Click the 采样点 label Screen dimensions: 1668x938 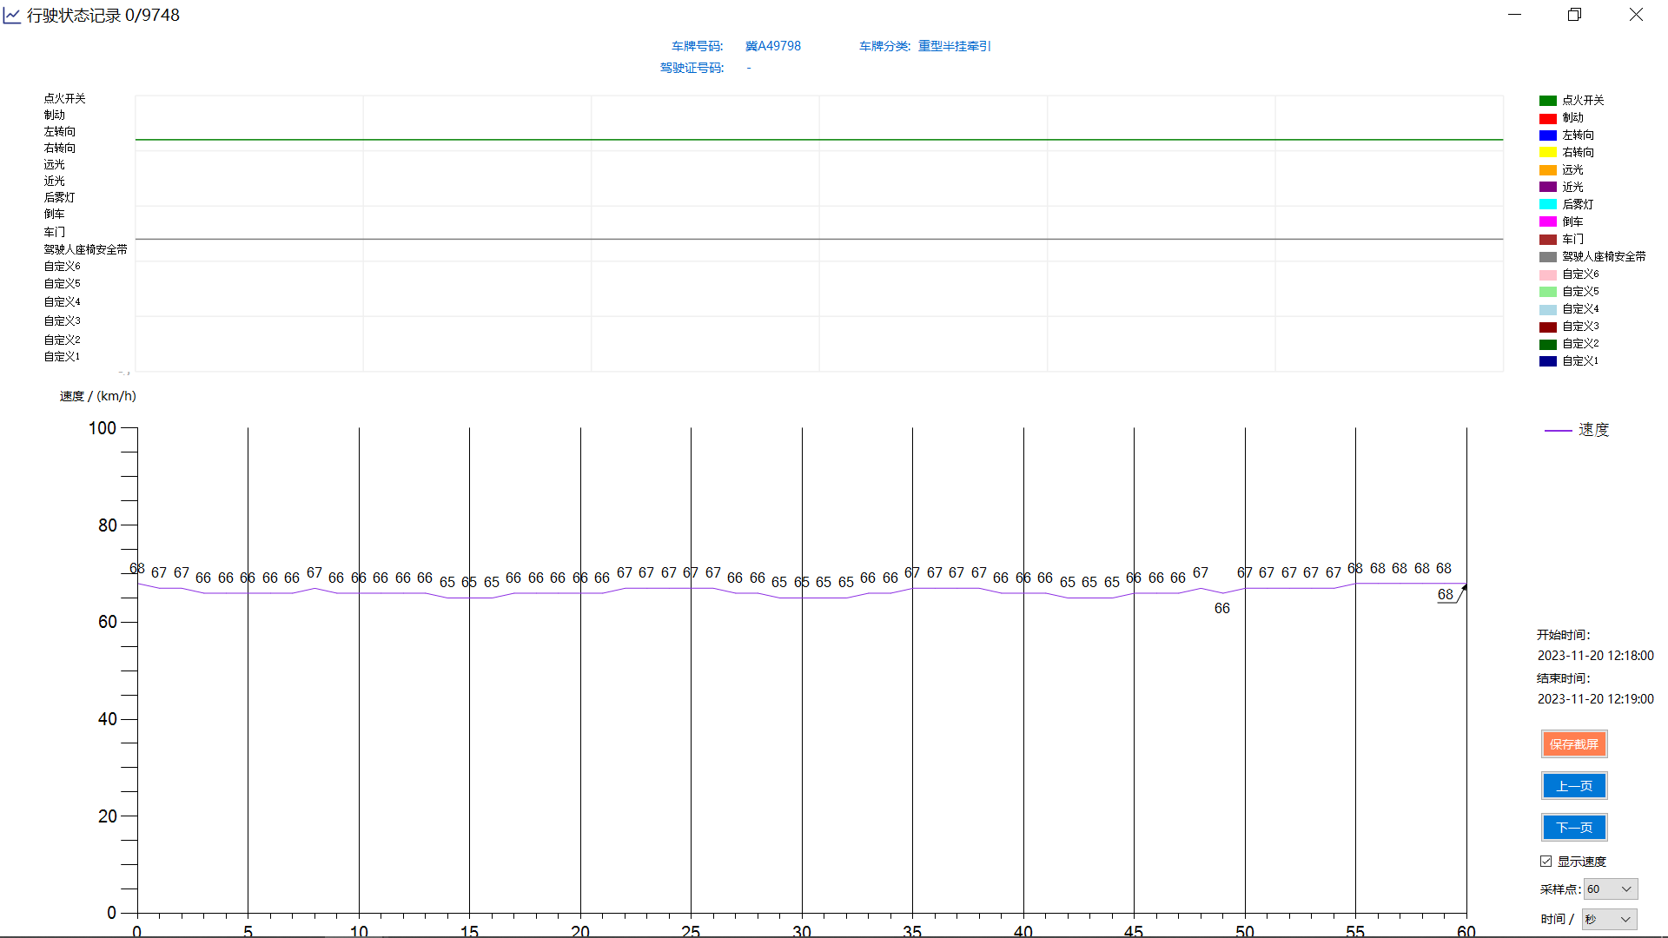pos(1560,889)
